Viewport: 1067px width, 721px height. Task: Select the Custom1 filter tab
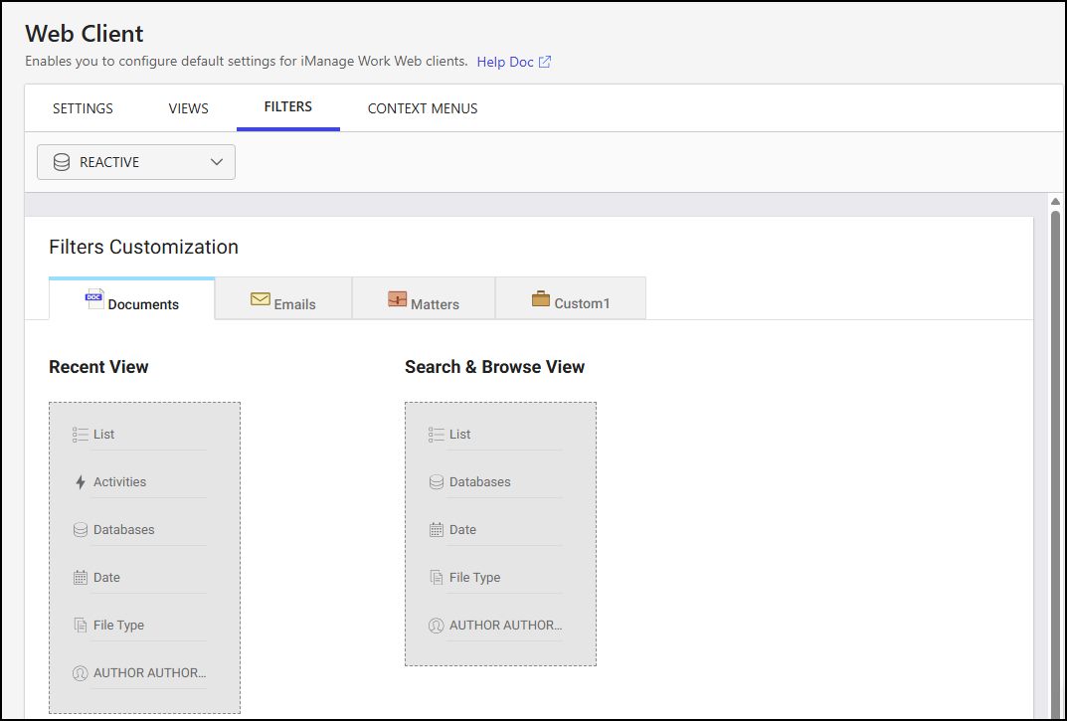(x=570, y=299)
